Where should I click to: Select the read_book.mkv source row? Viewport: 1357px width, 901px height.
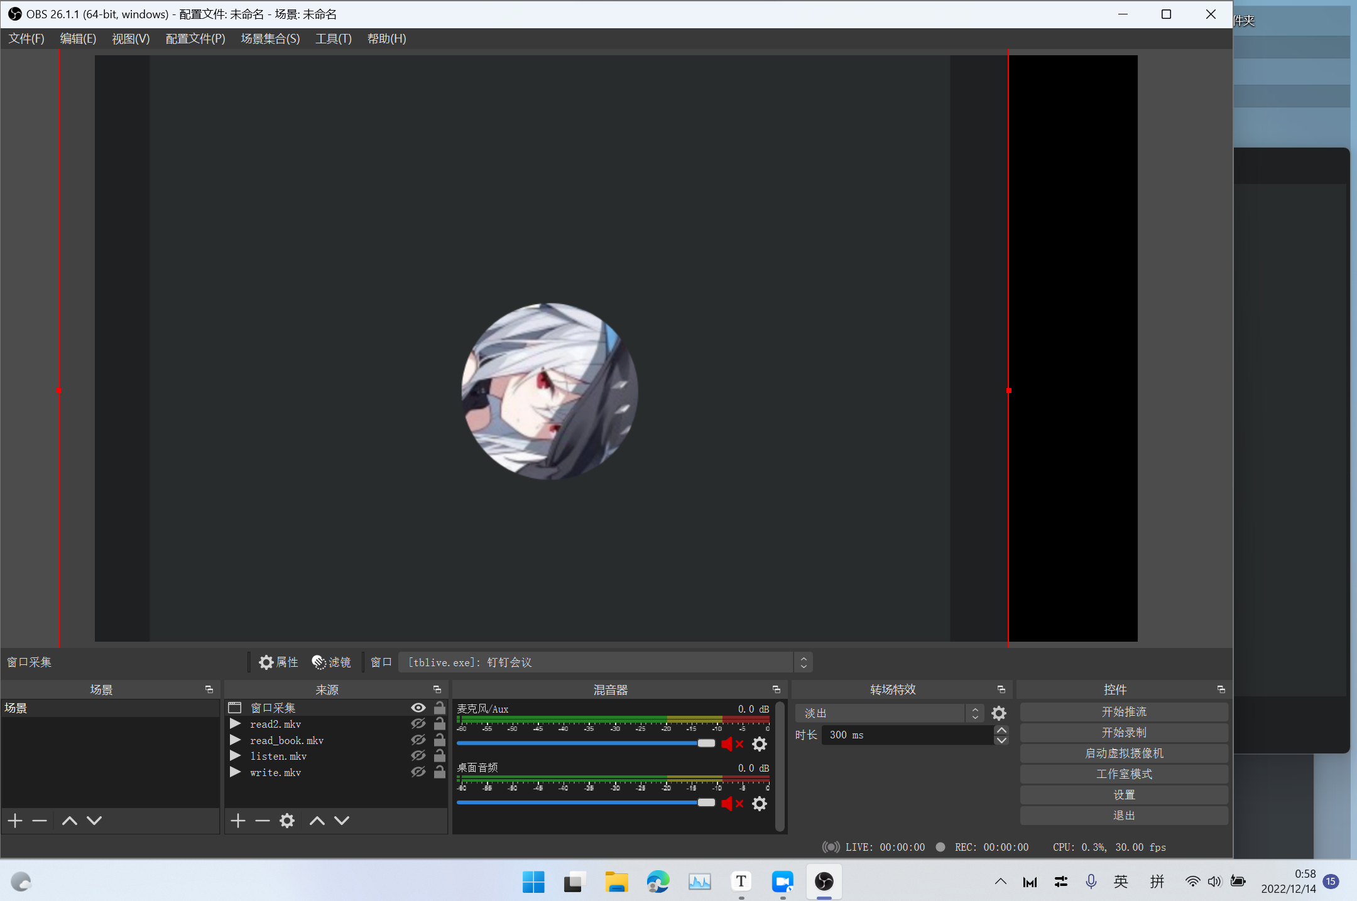click(x=336, y=740)
